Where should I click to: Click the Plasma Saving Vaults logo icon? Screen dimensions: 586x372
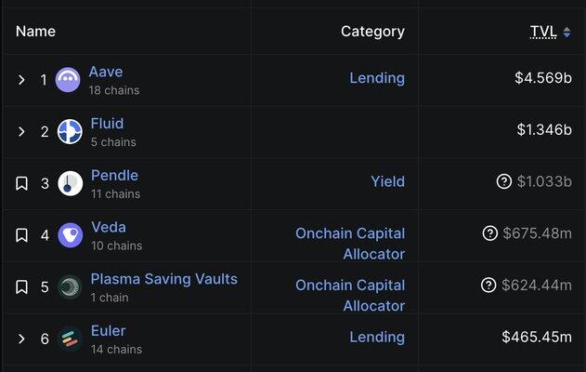[x=70, y=286]
